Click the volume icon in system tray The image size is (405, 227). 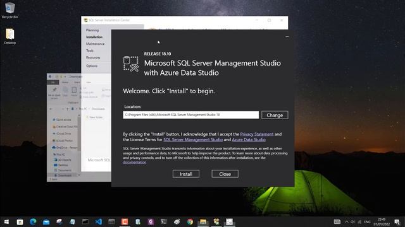coord(352,221)
